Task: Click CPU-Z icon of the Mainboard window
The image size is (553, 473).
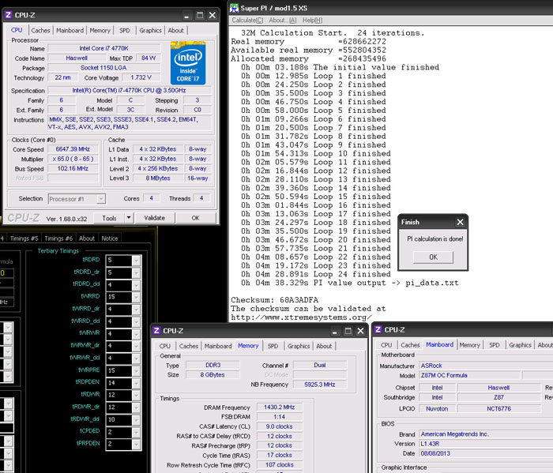Action: tap(378, 331)
